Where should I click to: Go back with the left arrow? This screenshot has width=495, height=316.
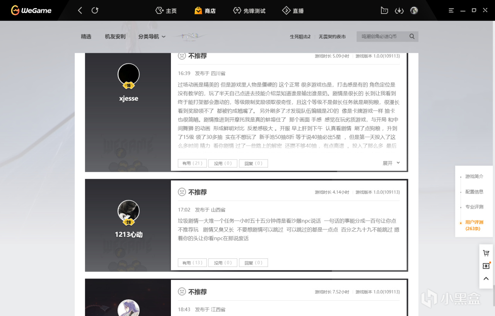coord(80,10)
